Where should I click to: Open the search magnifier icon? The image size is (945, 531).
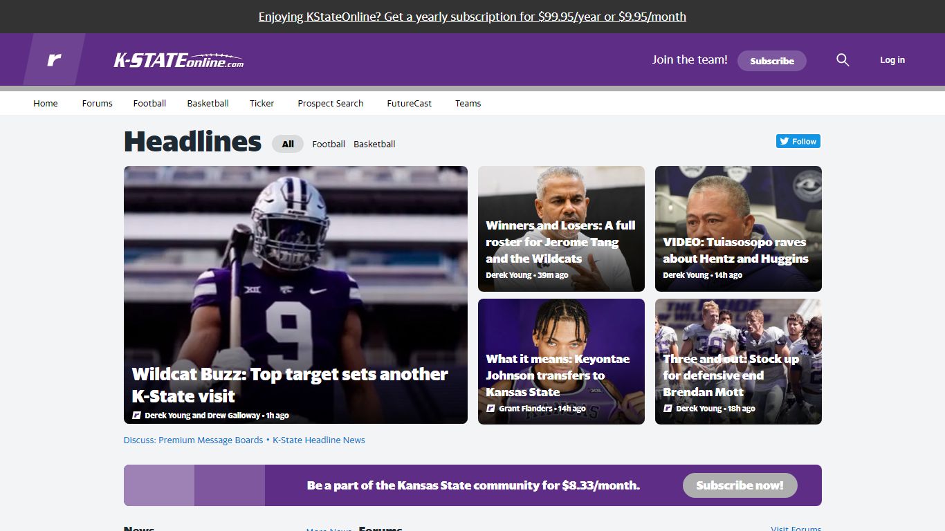[843, 60]
